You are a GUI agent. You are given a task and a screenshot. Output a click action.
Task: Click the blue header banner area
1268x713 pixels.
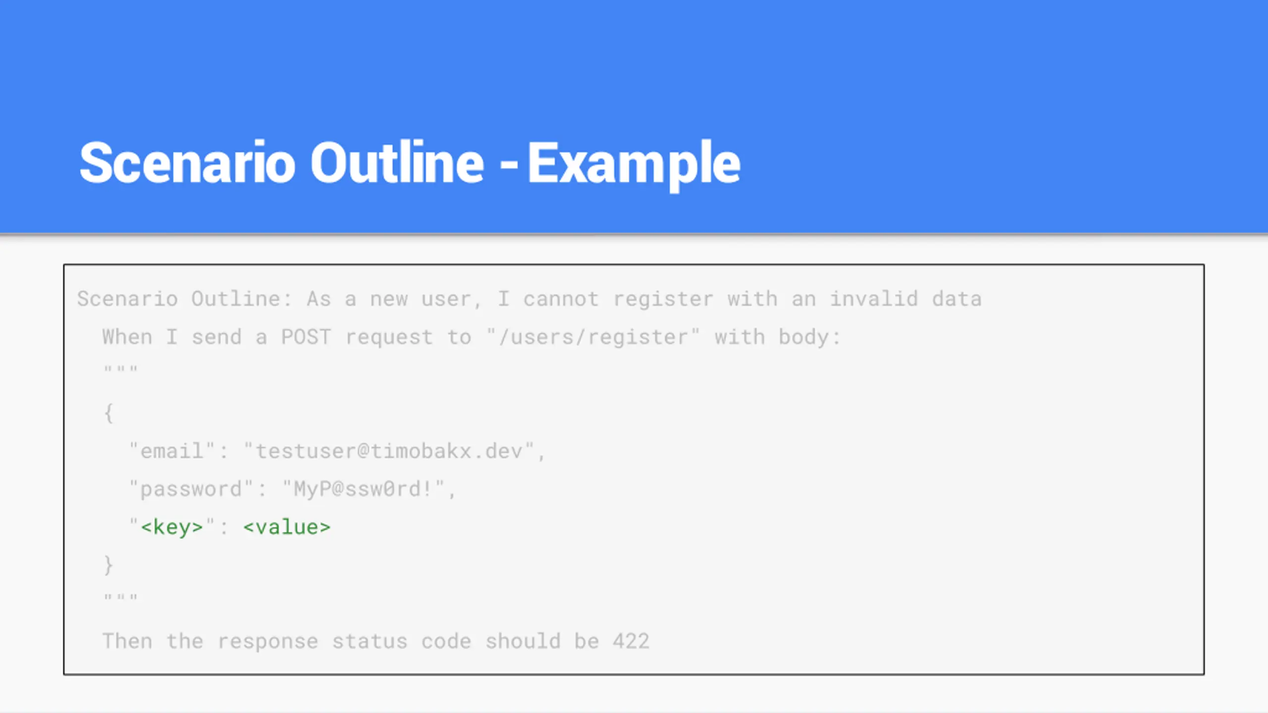point(634,116)
